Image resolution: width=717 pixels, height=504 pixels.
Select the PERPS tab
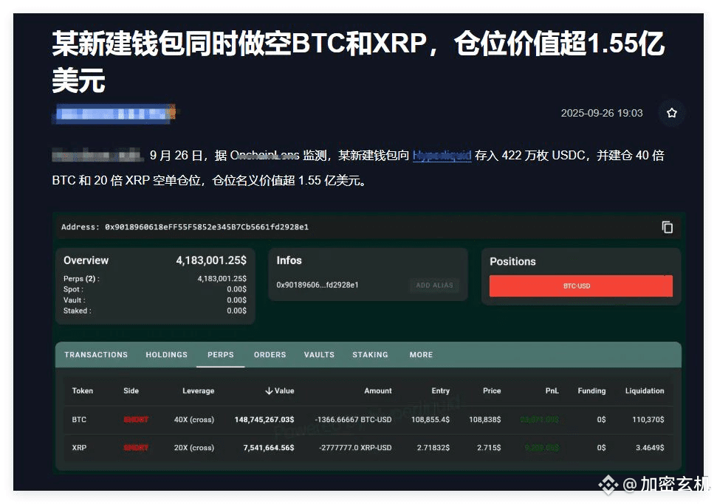click(x=220, y=355)
